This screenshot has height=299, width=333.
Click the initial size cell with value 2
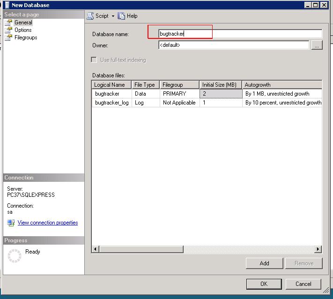coord(221,94)
